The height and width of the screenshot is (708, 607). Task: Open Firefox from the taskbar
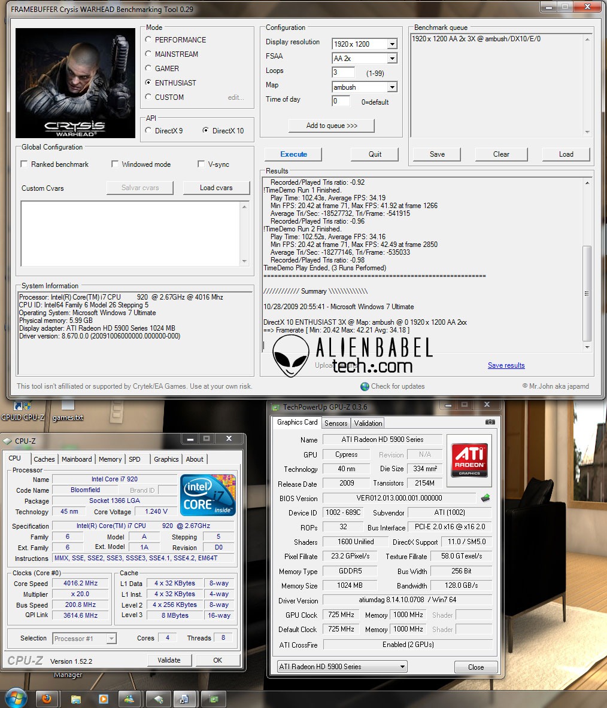coord(47,698)
